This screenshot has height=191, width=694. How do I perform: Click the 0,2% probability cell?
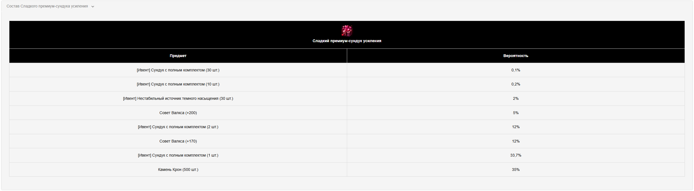pyautogui.click(x=516, y=84)
